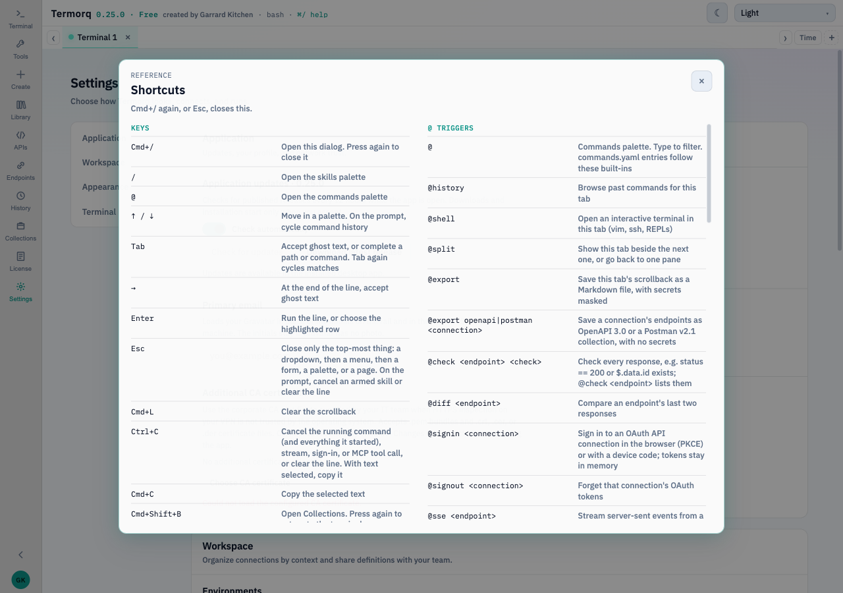Screen dimensions: 843x593
Task: Close the Terminal 1 tab
Action: click(x=128, y=38)
